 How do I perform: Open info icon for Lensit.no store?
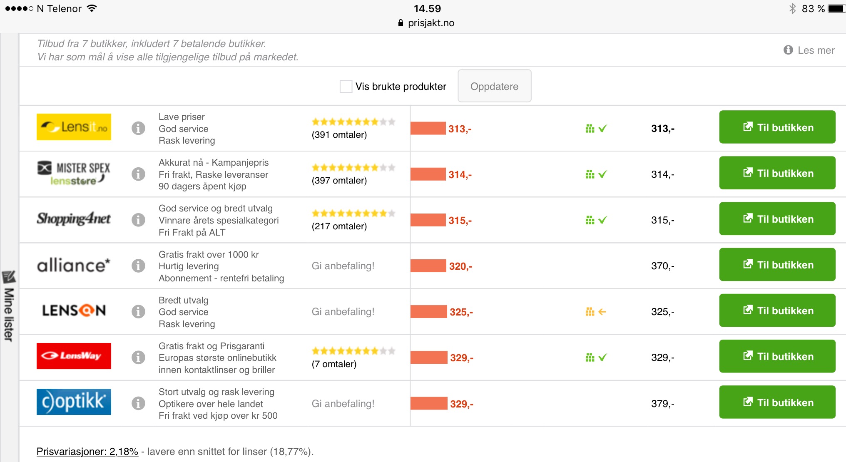tap(138, 128)
